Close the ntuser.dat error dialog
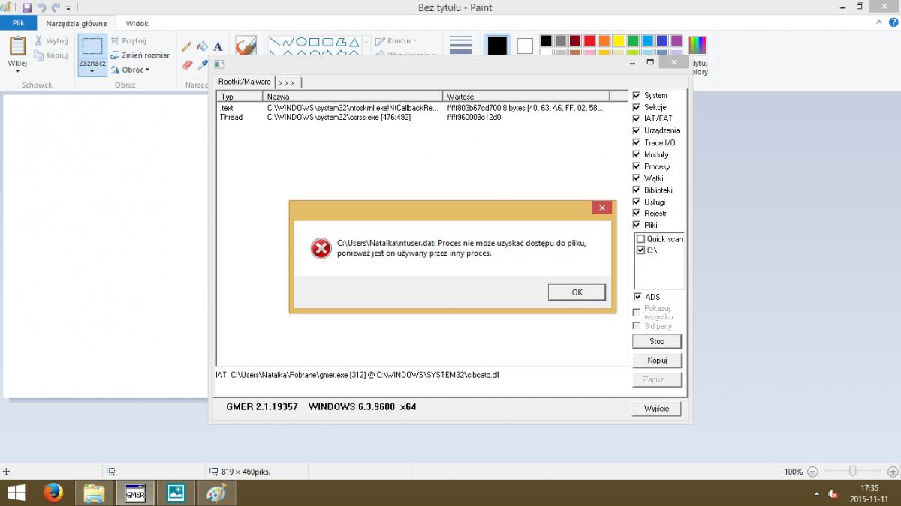The image size is (901, 506). [601, 208]
